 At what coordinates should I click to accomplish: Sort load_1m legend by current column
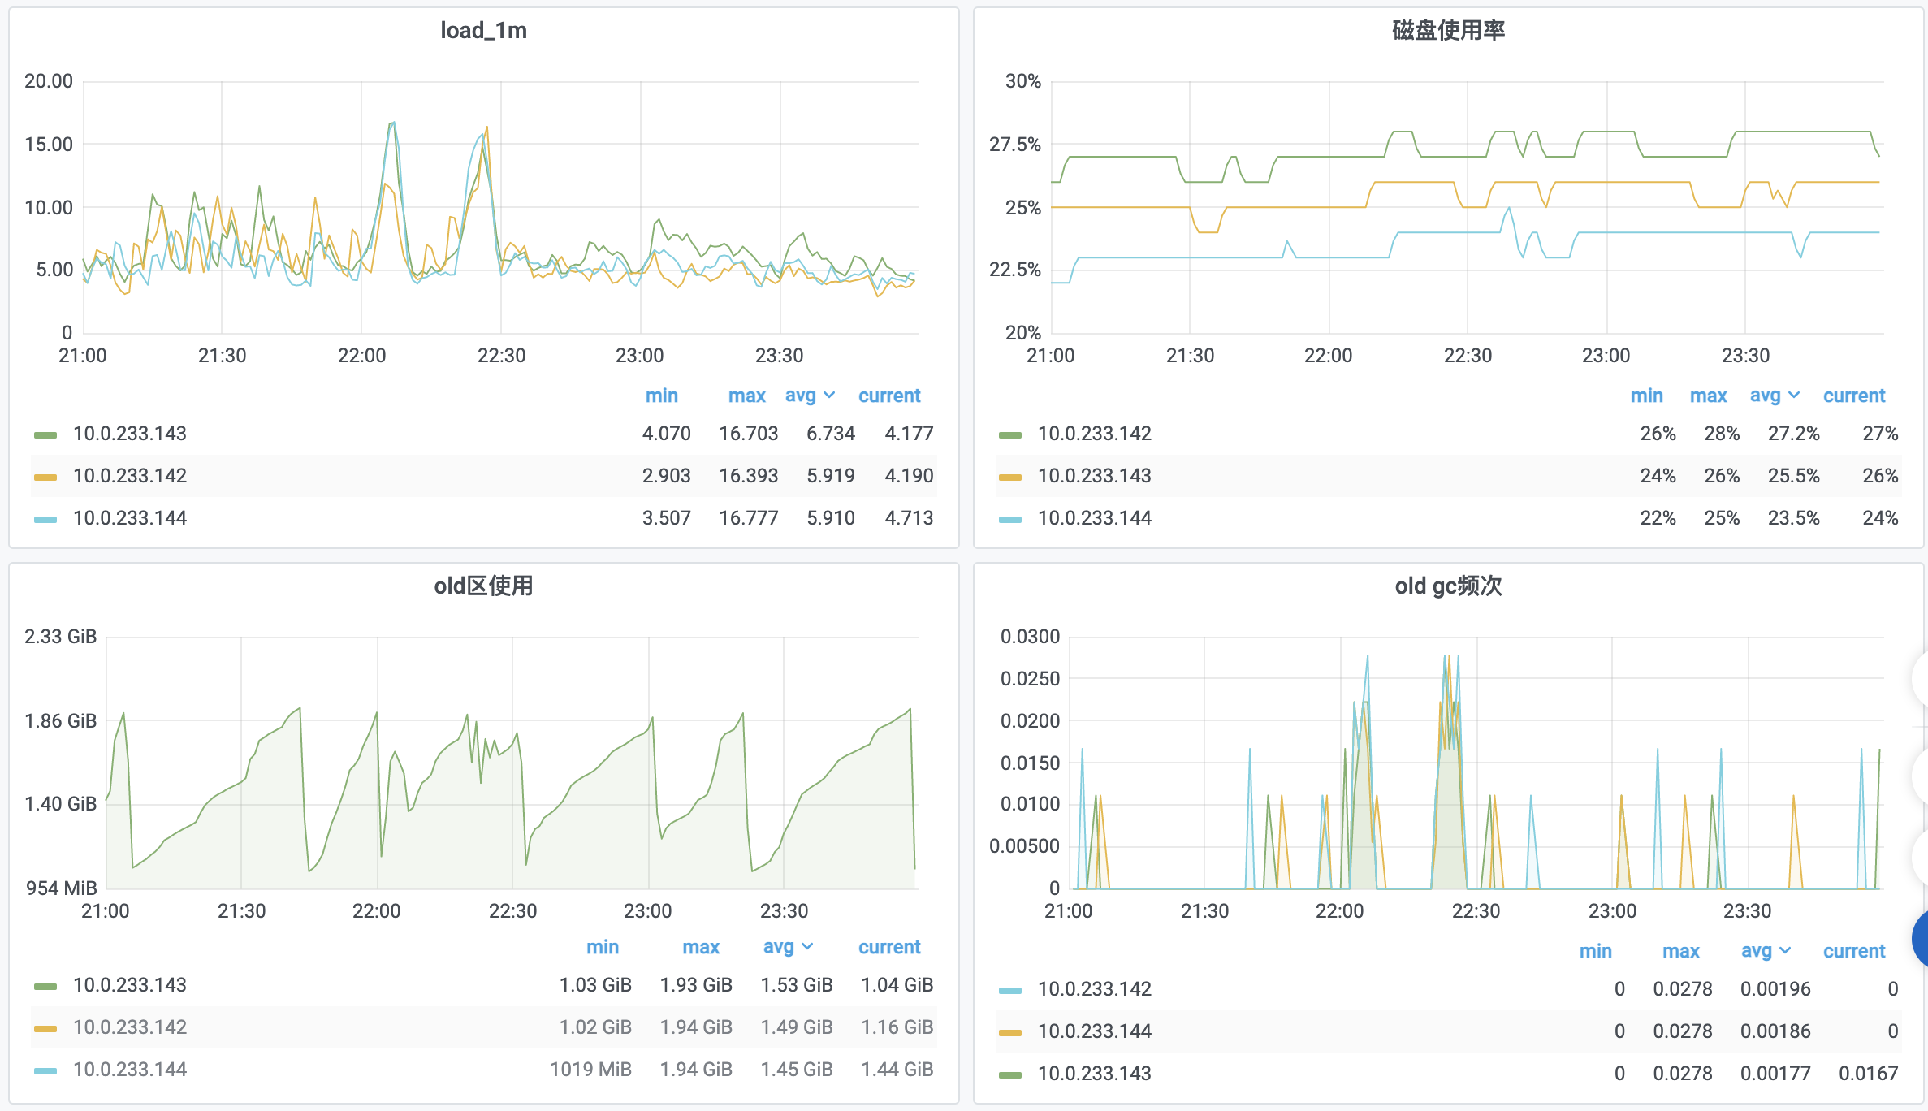[x=889, y=396]
